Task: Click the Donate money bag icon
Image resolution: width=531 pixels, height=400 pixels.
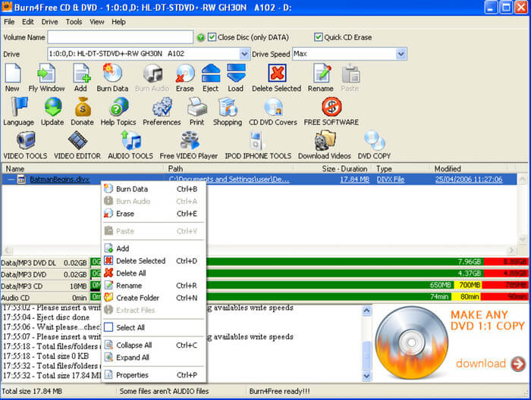Action: point(83,107)
